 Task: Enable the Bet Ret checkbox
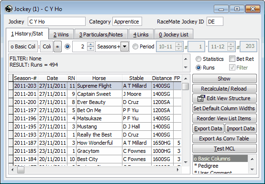point(232,59)
